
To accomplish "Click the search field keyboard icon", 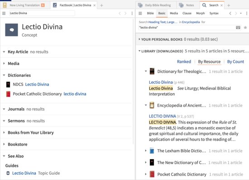I will pos(238,28).
